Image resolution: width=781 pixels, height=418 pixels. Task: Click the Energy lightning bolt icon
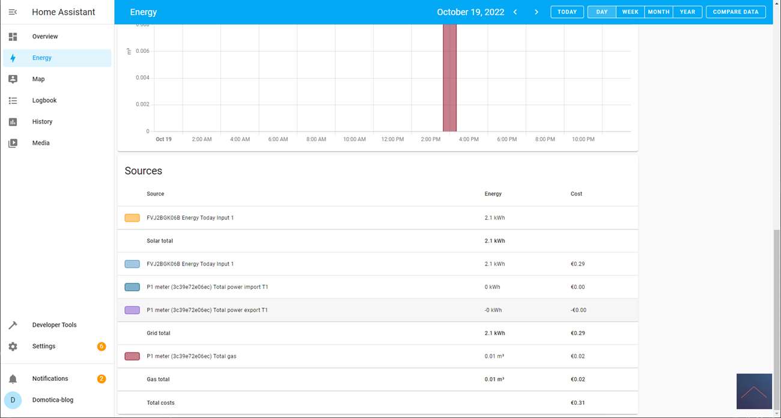coord(13,58)
